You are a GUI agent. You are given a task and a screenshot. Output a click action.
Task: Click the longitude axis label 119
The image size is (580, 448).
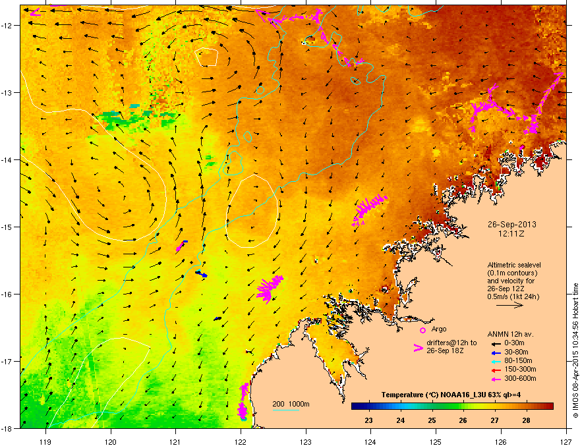45,441
